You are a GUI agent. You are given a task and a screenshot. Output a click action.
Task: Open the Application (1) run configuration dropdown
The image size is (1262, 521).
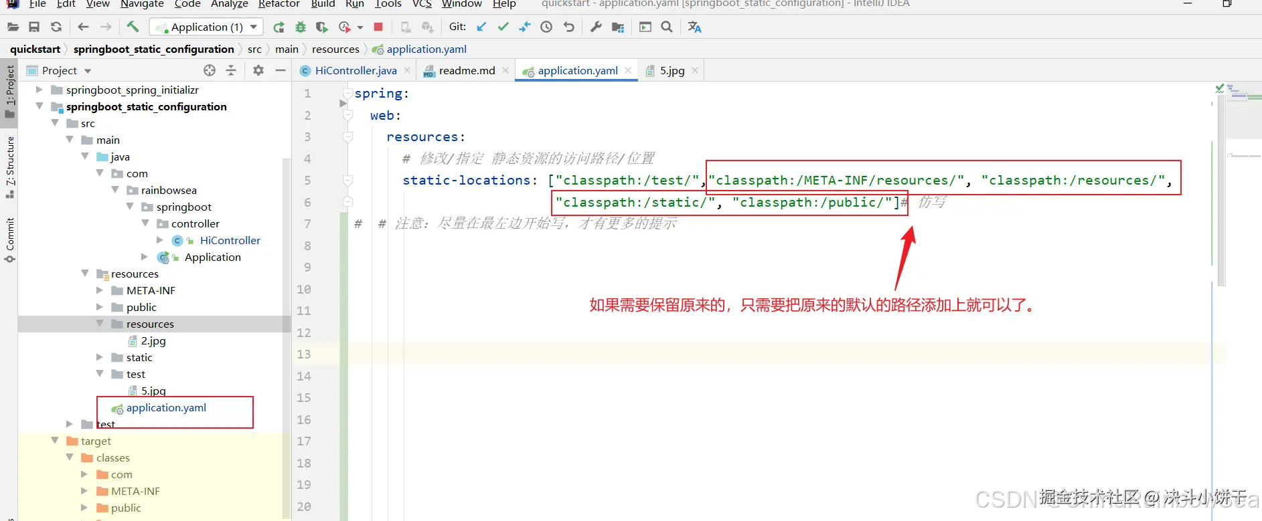tap(206, 27)
